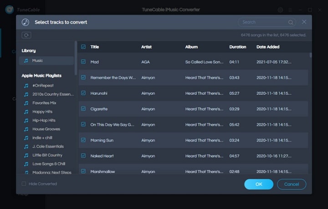The height and width of the screenshot is (209, 328).
Task: Select the Little Bit Country playlist
Action: point(47,155)
